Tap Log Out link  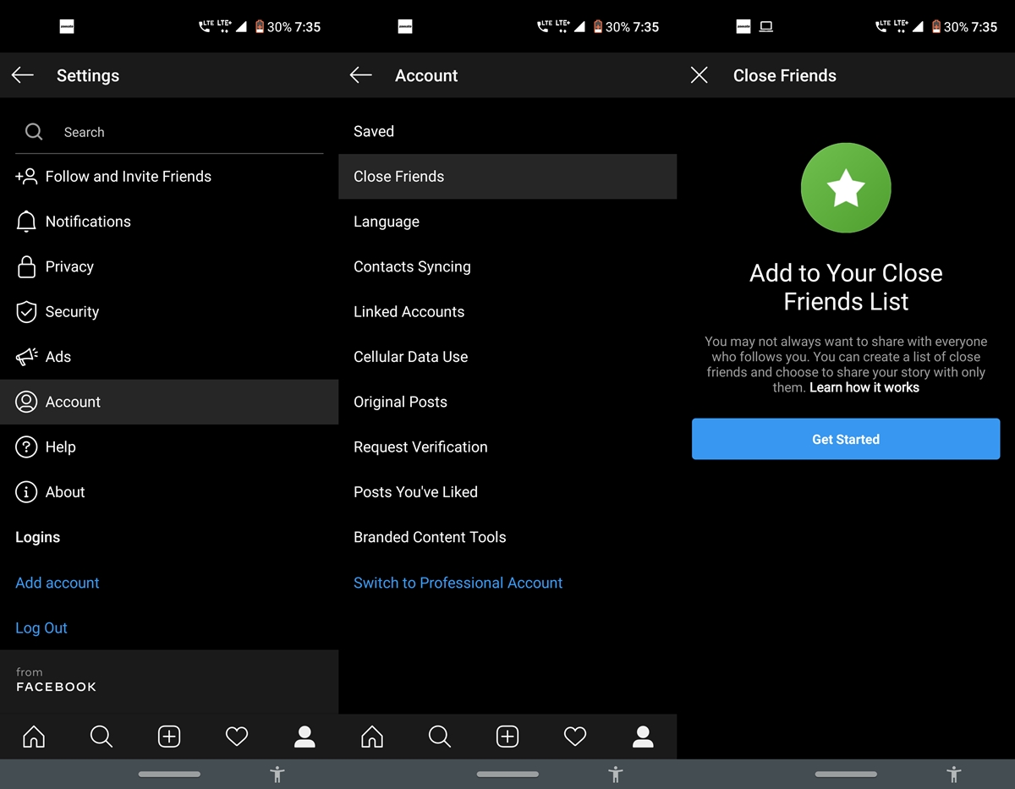41,627
